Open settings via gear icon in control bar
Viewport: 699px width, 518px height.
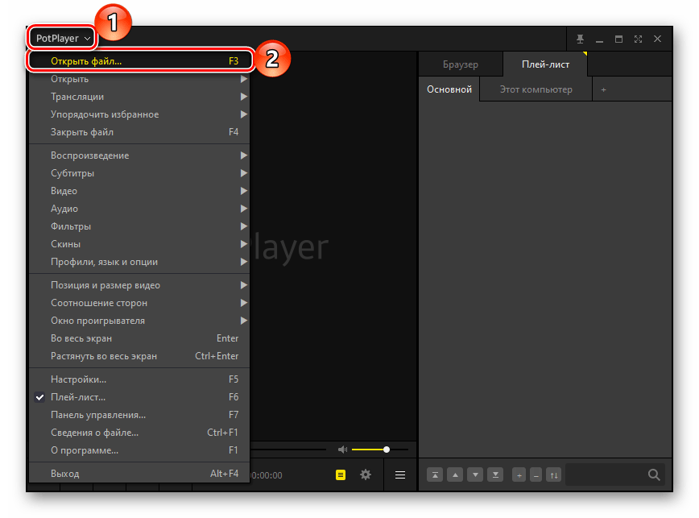pos(366,474)
